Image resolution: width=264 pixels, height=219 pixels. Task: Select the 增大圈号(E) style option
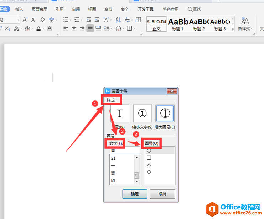165,114
